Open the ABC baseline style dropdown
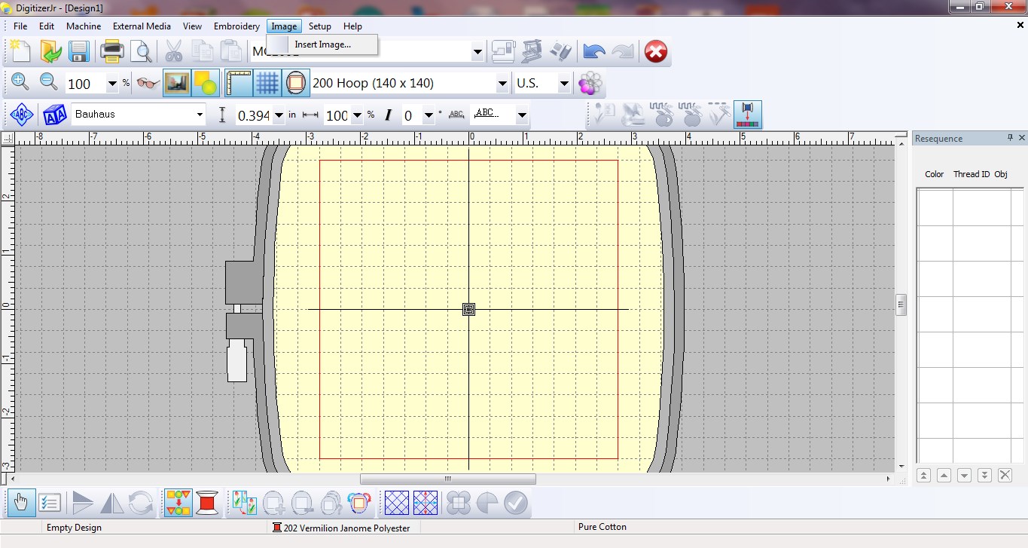Image resolution: width=1028 pixels, height=548 pixels. [522, 115]
